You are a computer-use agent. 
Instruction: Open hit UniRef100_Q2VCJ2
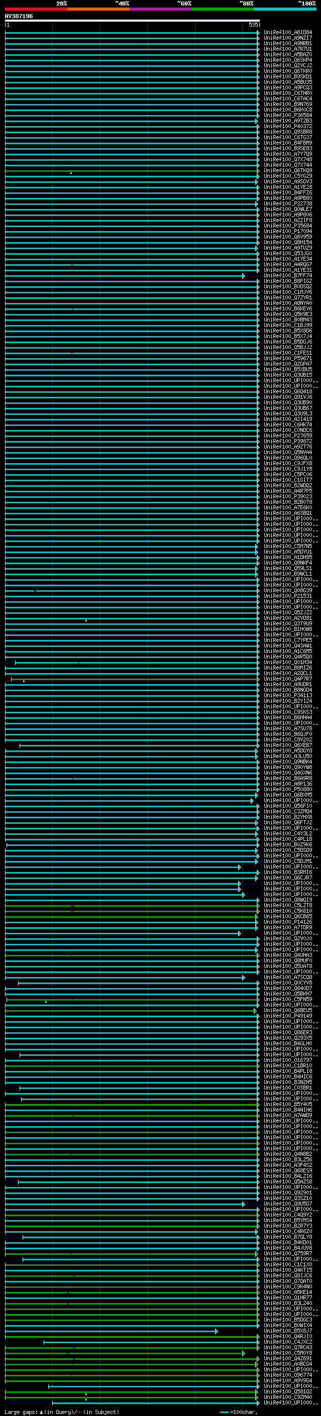point(288,65)
